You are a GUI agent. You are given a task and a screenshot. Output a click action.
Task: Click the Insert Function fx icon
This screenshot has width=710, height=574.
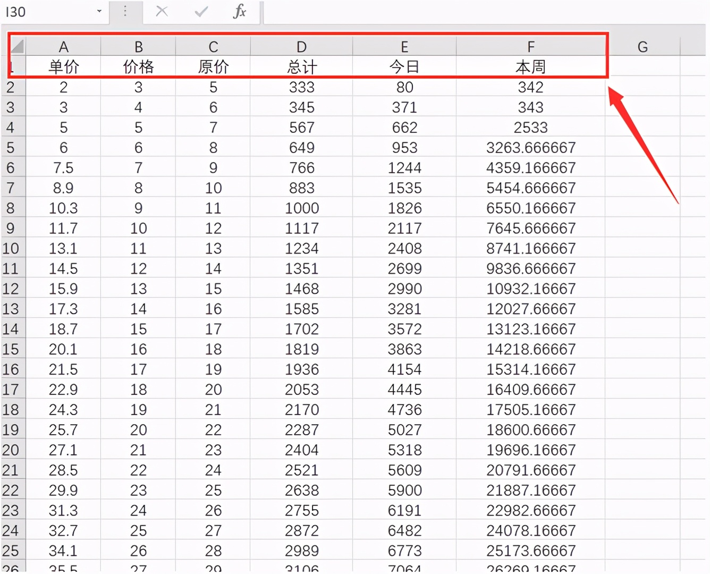coord(240,11)
